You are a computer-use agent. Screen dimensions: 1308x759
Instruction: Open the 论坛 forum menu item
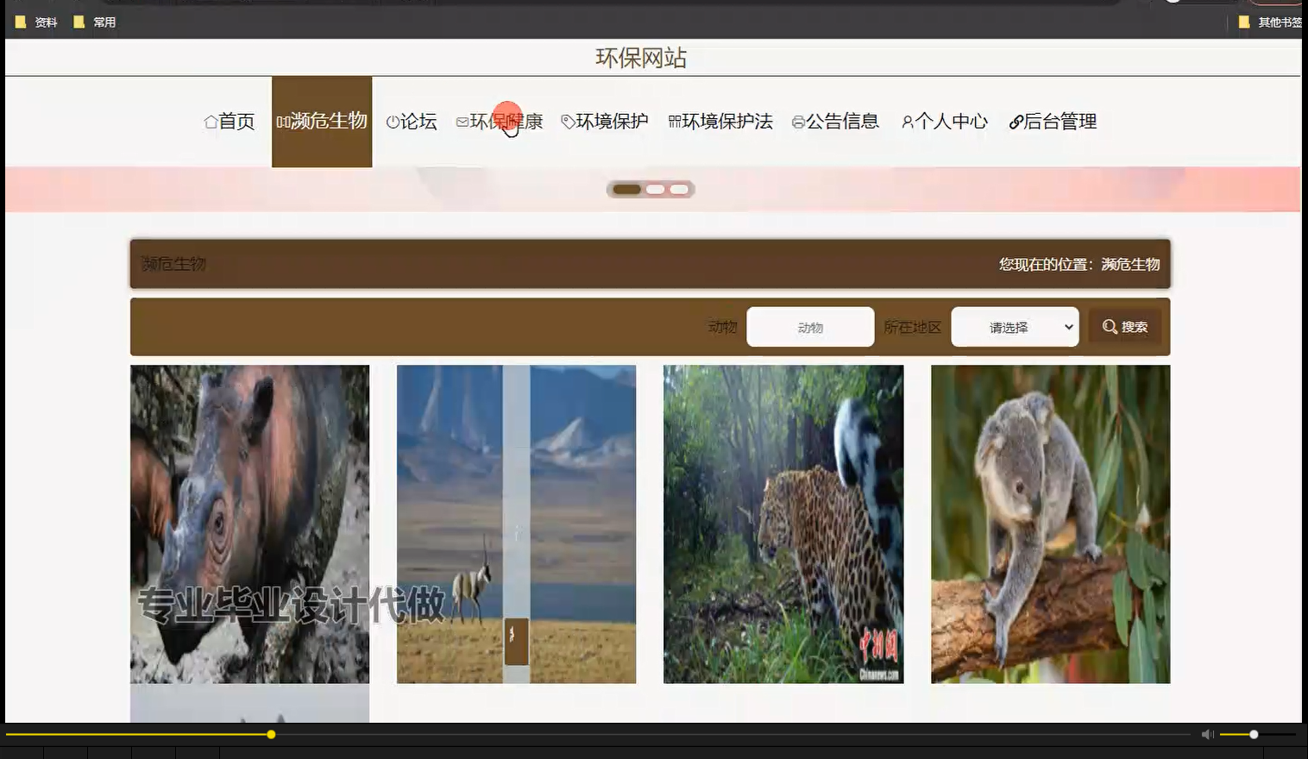tap(412, 122)
